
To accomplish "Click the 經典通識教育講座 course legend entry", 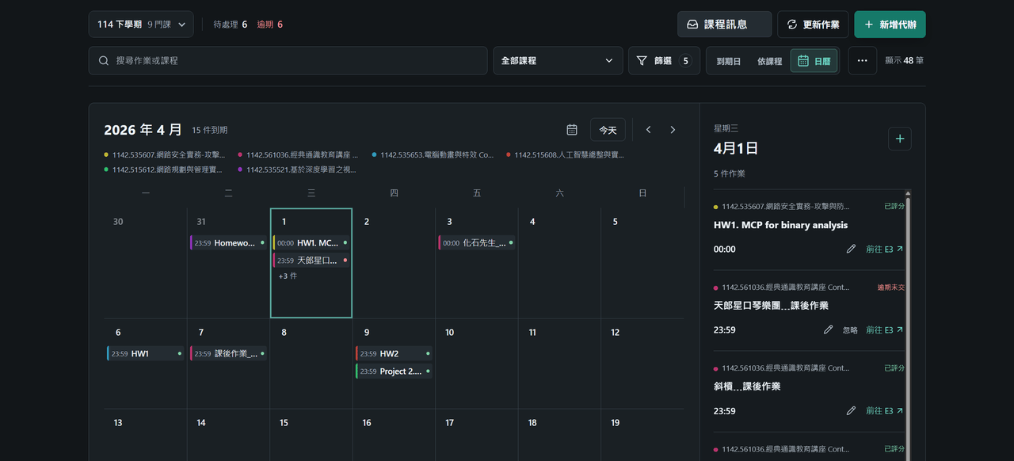I will pos(298,155).
